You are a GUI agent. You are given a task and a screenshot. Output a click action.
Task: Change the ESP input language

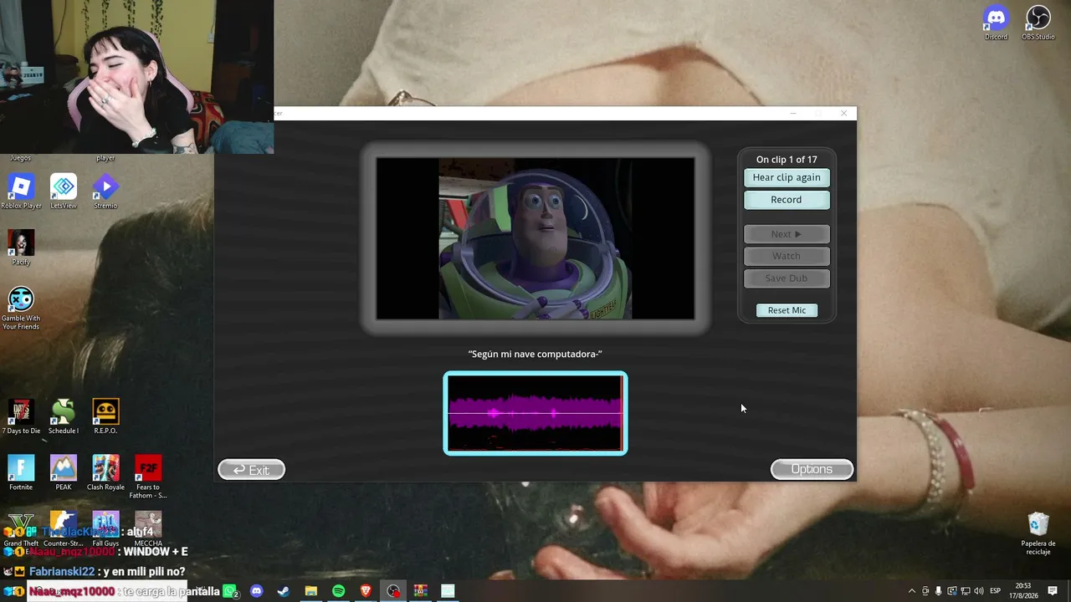click(996, 591)
